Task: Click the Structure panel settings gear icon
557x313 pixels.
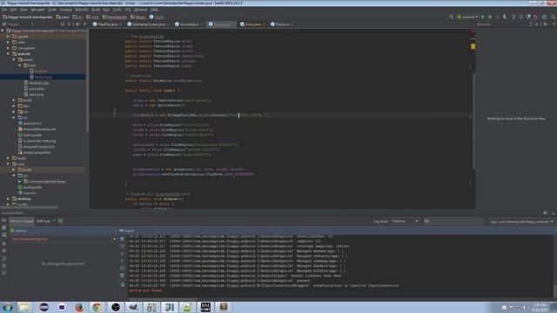Action: pos(546,24)
